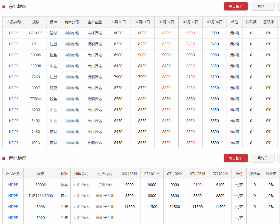Open HDPE link in 2480 row
The height and width of the screenshot is (224, 280).
click(14, 132)
